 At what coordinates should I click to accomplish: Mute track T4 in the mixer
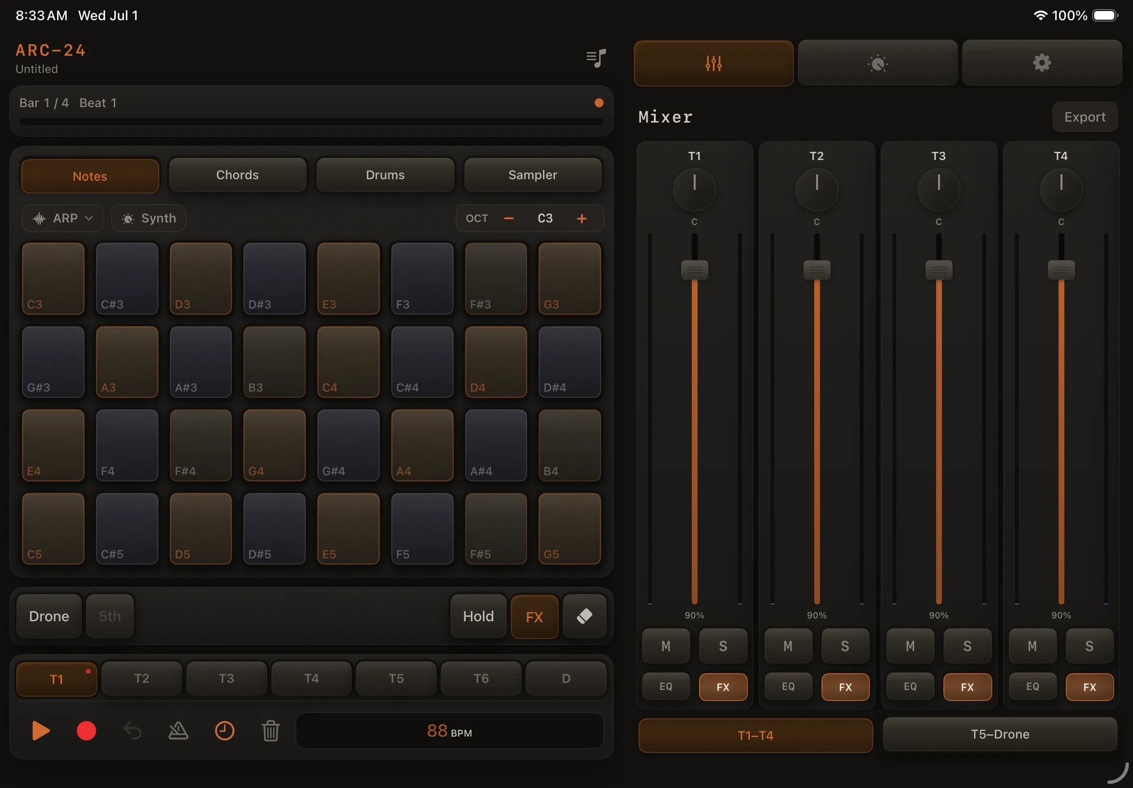click(1032, 646)
